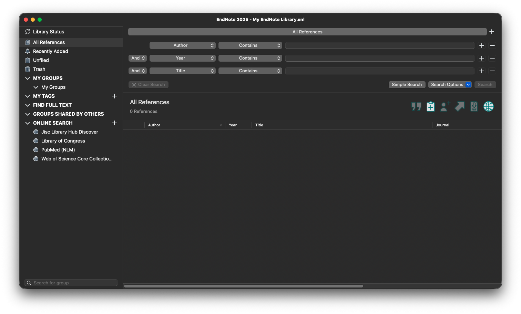Collapse the ONLINE SEARCH section

(x=28, y=123)
